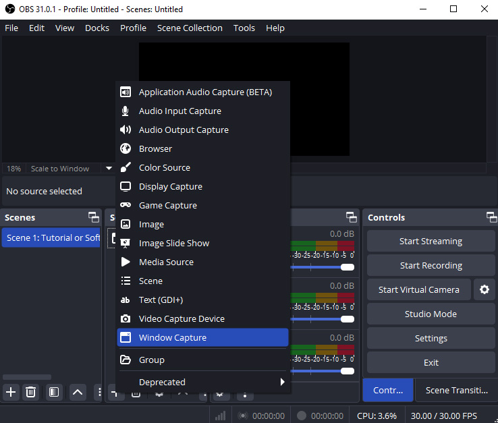
Task: Remove selected scene with trash icon
Action: [x=31, y=392]
